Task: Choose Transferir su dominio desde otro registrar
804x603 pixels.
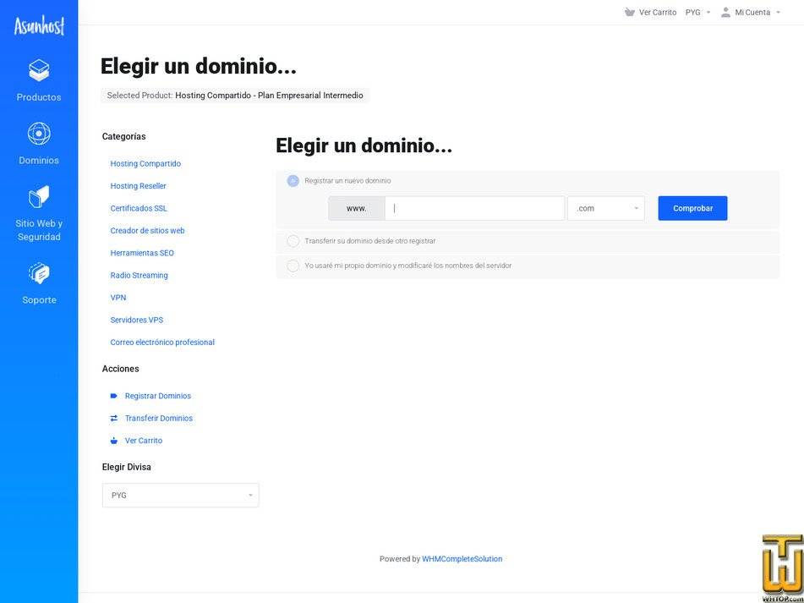Action: point(293,241)
